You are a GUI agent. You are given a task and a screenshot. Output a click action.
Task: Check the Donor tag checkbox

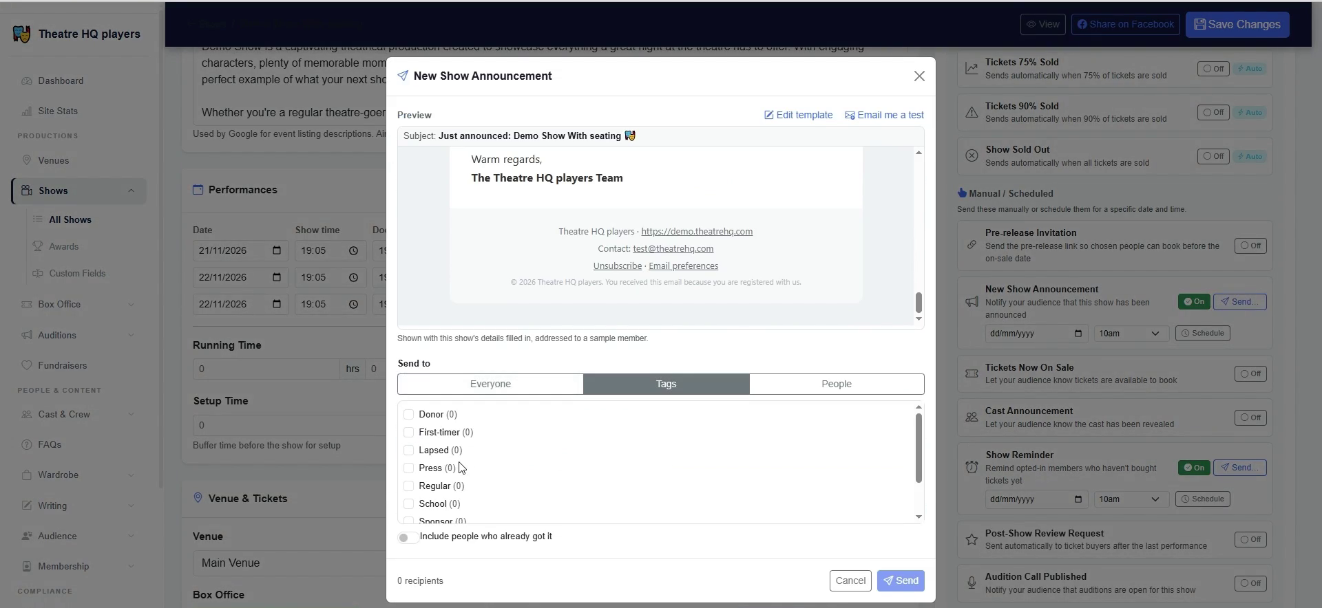point(409,414)
